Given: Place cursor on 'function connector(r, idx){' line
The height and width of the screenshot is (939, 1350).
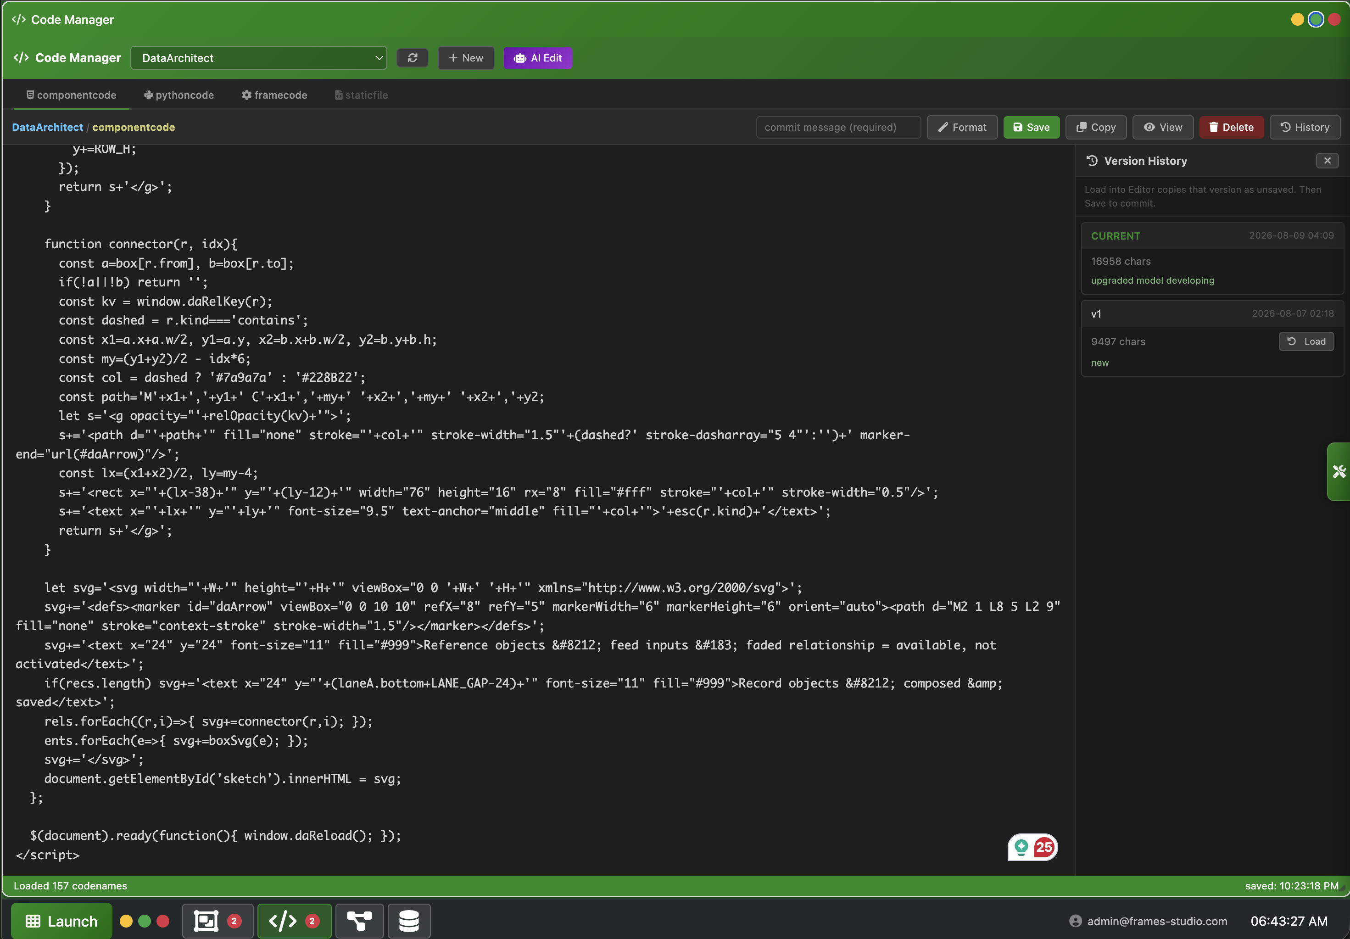Looking at the screenshot, I should click(140, 244).
